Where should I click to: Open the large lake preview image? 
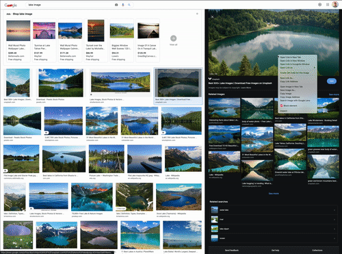[274, 42]
